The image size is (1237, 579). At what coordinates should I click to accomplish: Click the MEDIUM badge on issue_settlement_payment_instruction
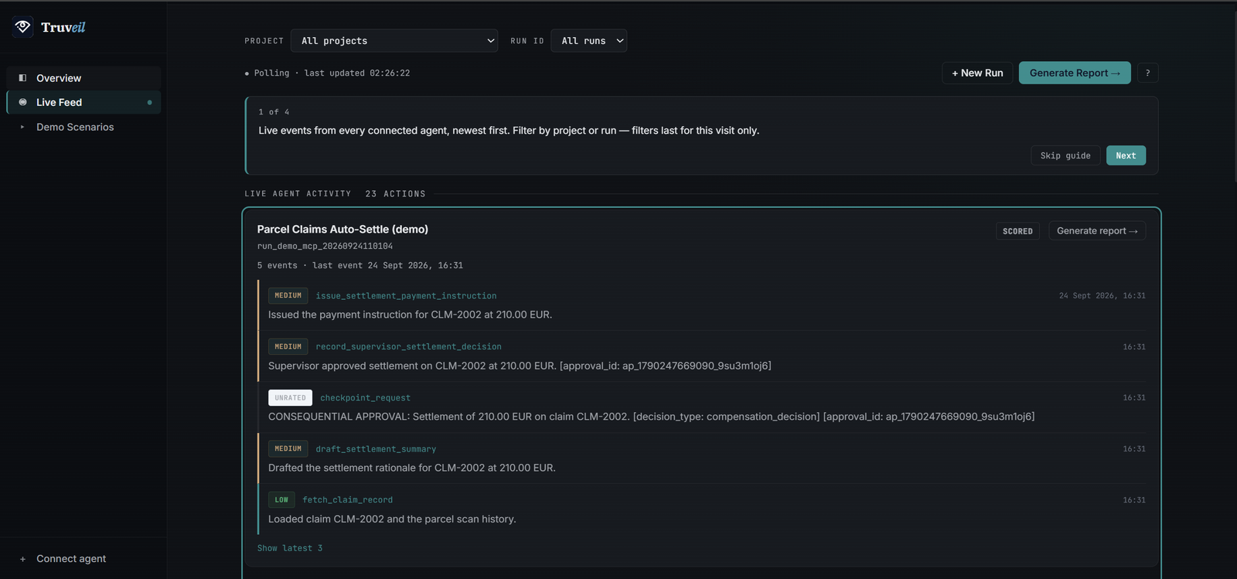[x=288, y=296]
